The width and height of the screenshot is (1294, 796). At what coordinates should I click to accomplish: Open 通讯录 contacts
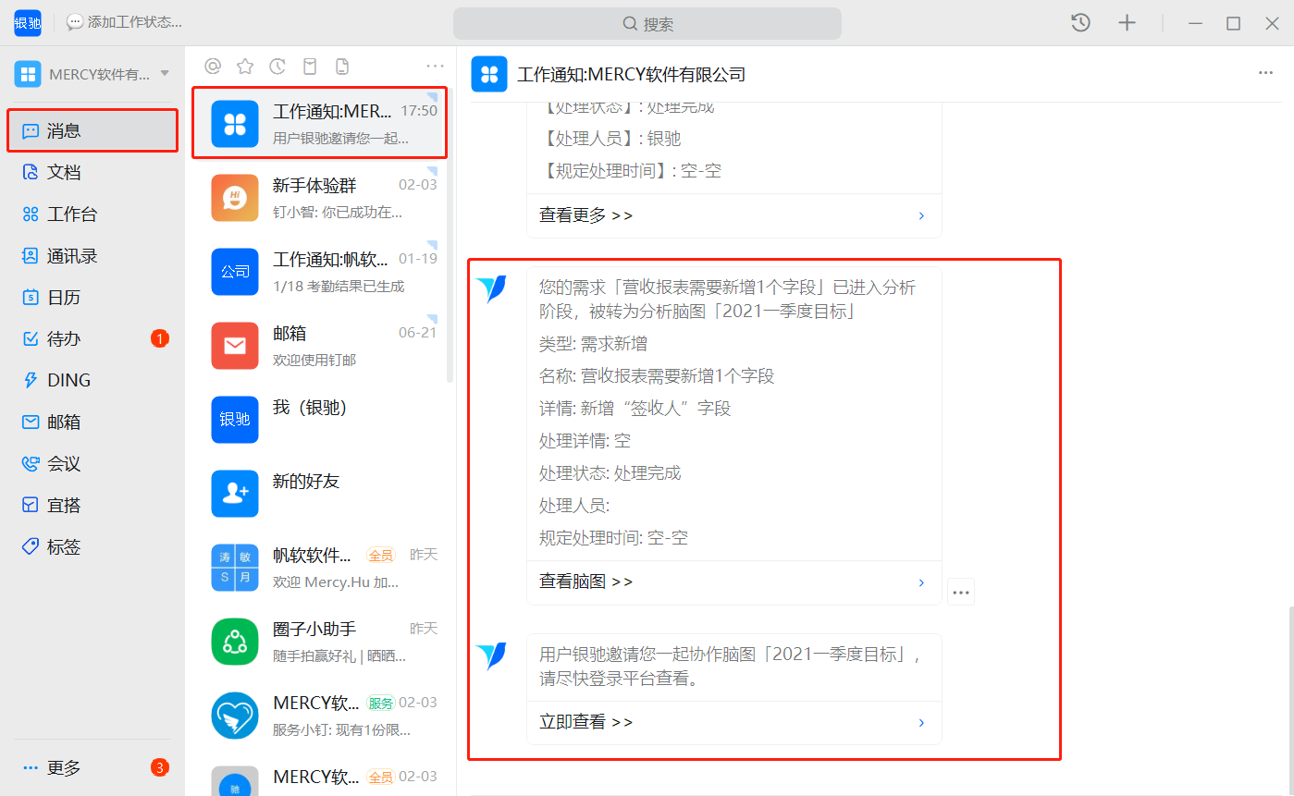point(92,255)
